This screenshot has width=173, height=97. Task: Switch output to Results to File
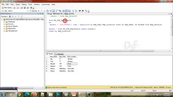[x=69, y=11]
